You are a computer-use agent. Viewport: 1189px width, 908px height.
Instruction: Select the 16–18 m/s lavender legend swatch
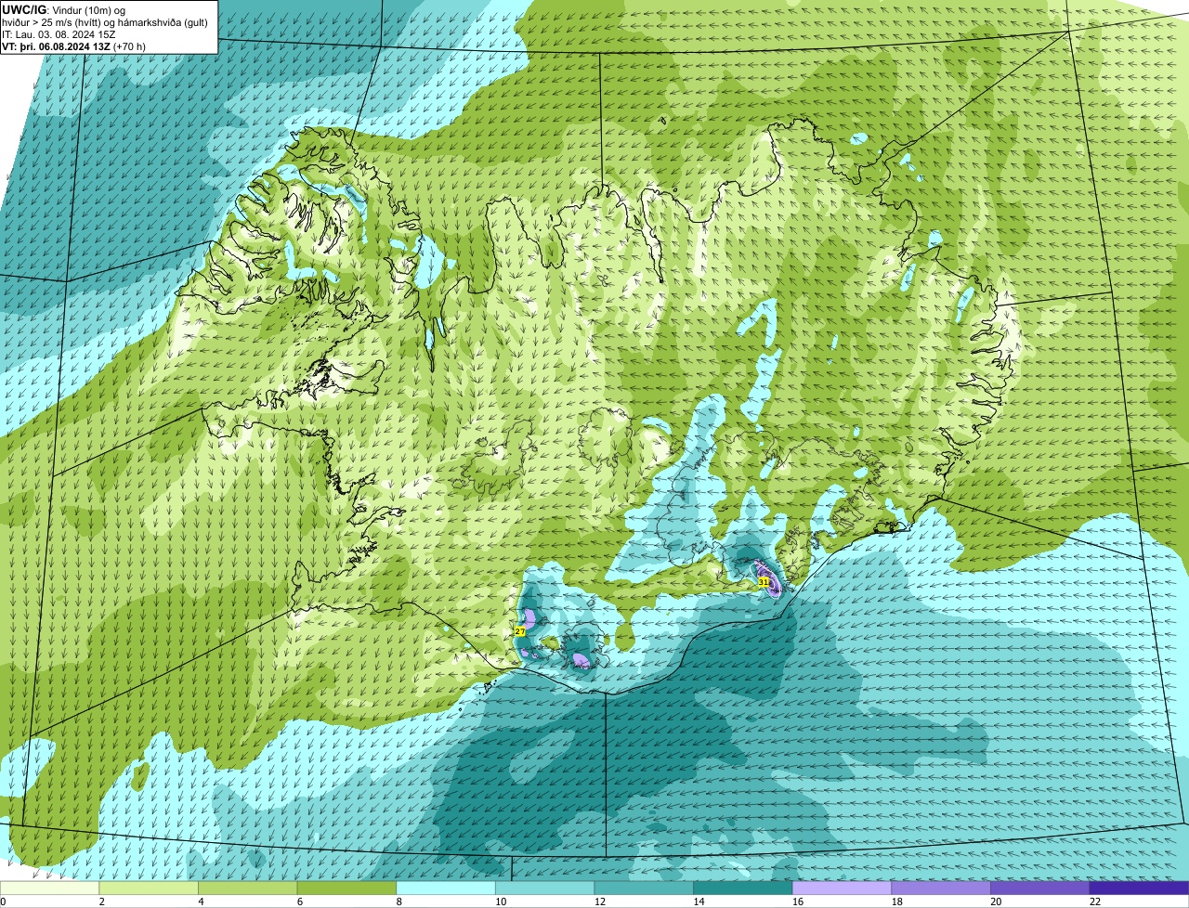tap(842, 888)
